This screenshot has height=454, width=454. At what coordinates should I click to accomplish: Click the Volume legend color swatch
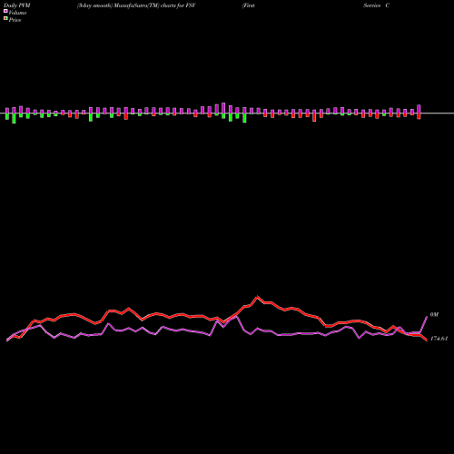5,11
